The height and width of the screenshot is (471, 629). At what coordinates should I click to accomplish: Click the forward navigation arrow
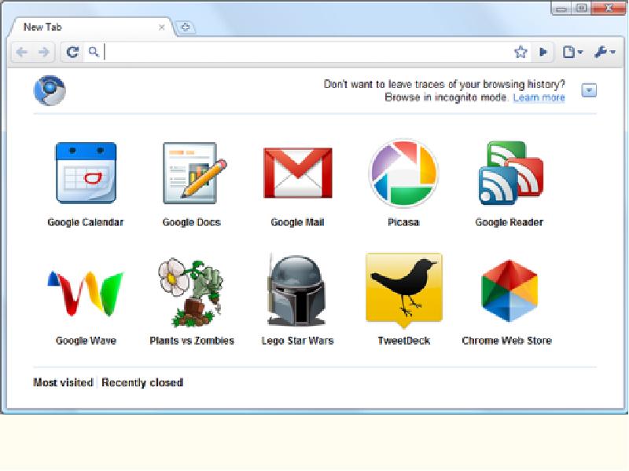point(43,52)
